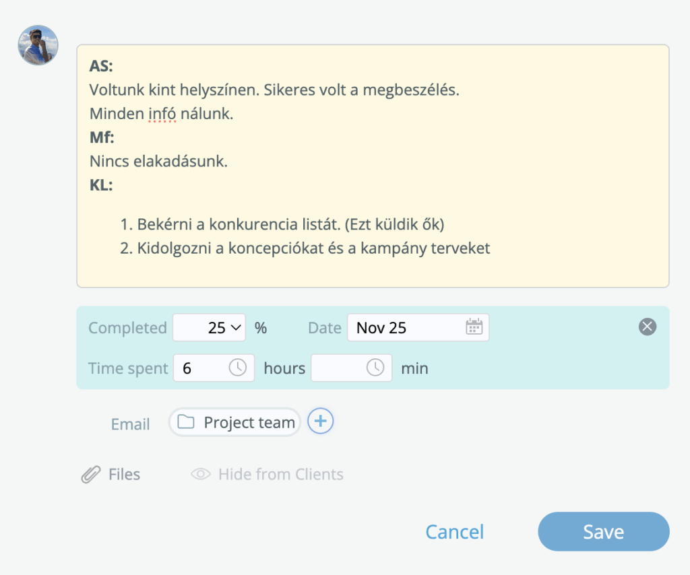Click the clock icon in hours field
The image size is (690, 575).
coord(238,368)
